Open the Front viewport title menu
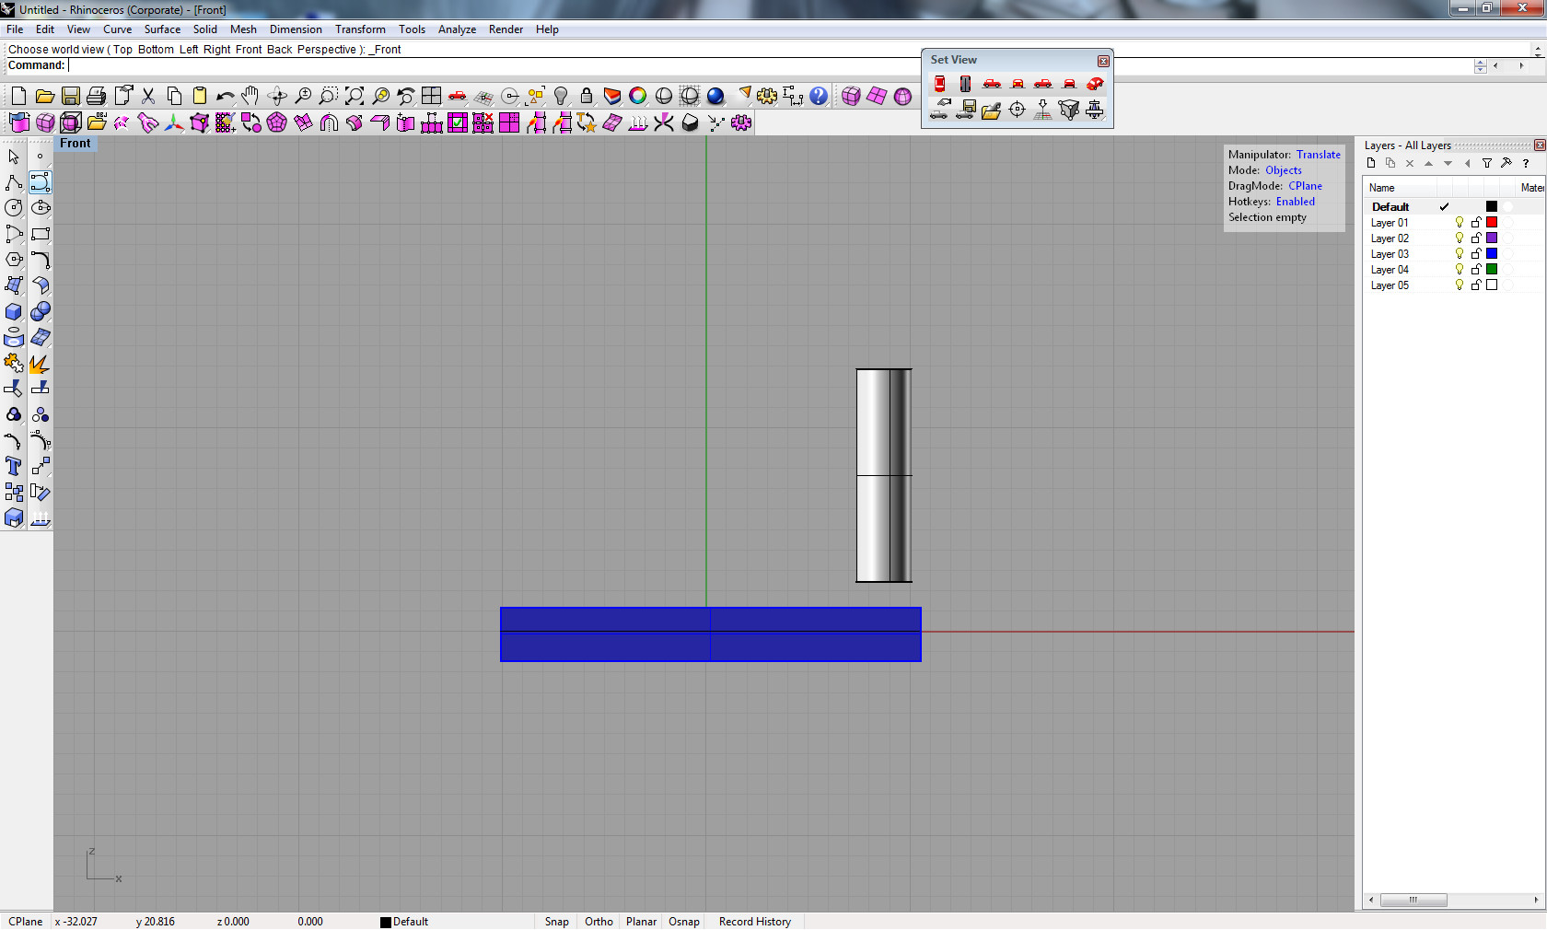Screen dimensions: 1547x930 coord(76,144)
